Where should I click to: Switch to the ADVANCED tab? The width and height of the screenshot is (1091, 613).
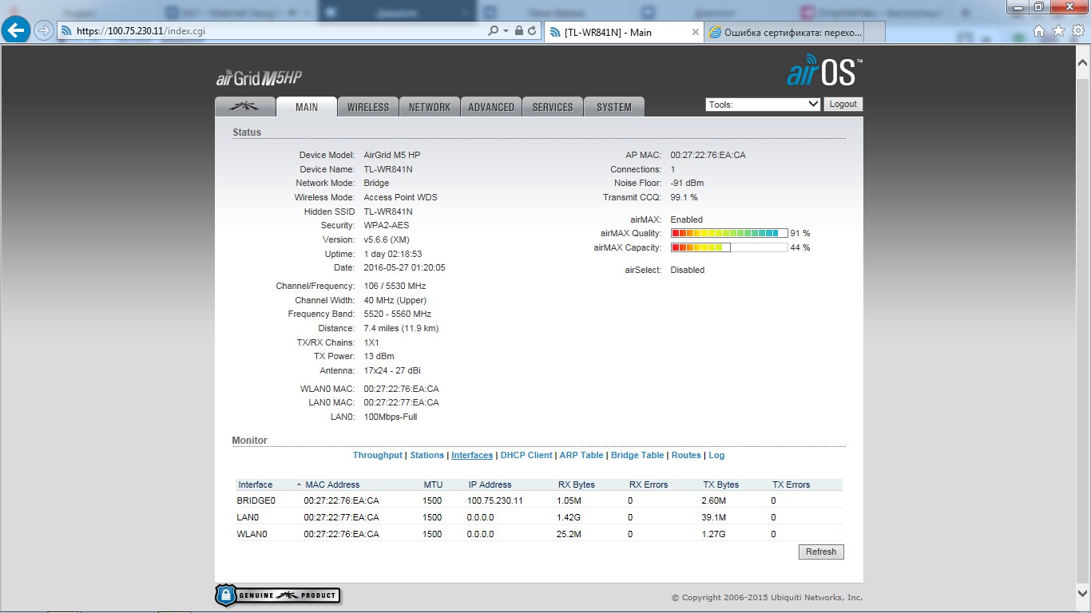pyautogui.click(x=491, y=107)
